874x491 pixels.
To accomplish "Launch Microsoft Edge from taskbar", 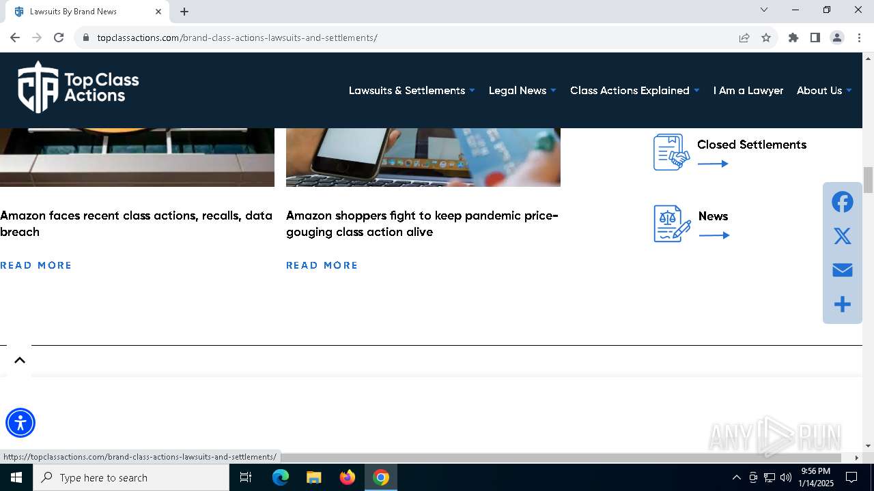I will 281,477.
